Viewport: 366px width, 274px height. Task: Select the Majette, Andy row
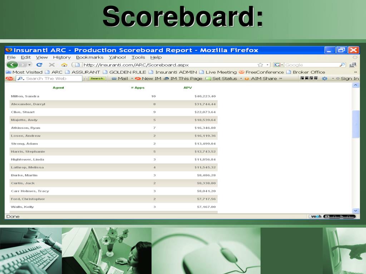click(113, 120)
